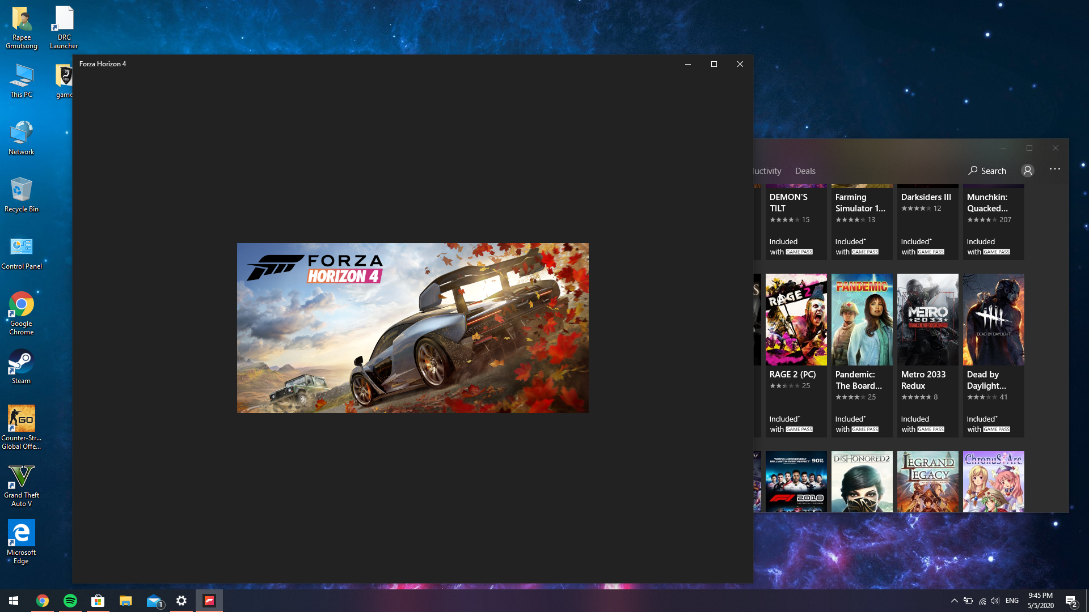Click the Spotify icon in the taskbar
Viewport: 1089px width, 612px height.
pos(70,601)
